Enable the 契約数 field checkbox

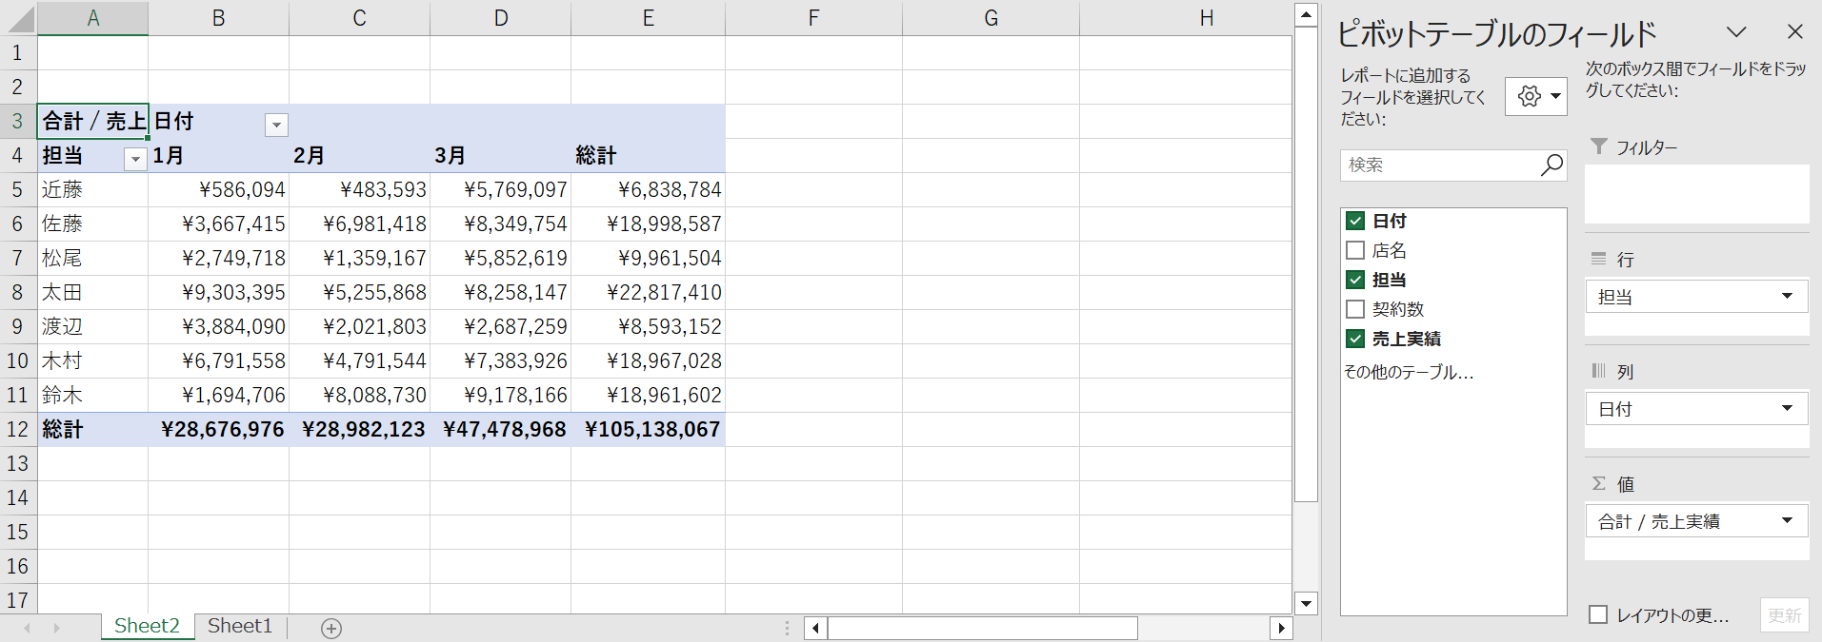[x=1355, y=309]
